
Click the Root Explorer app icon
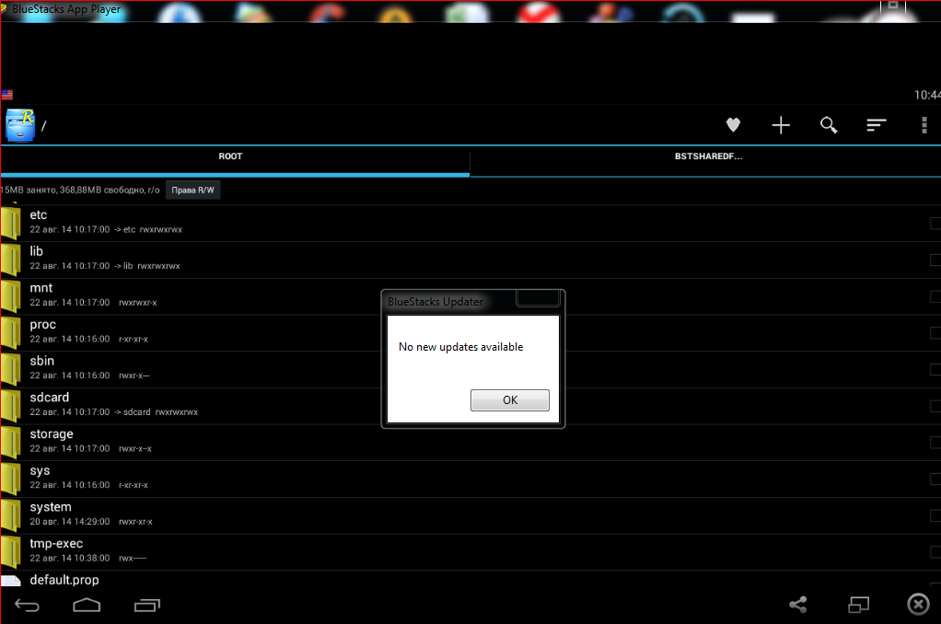point(20,125)
